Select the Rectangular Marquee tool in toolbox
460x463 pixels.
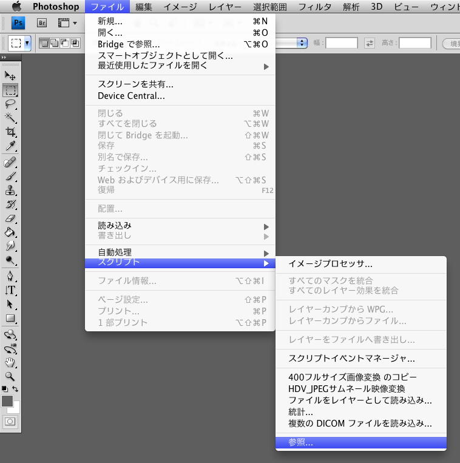click(x=10, y=90)
